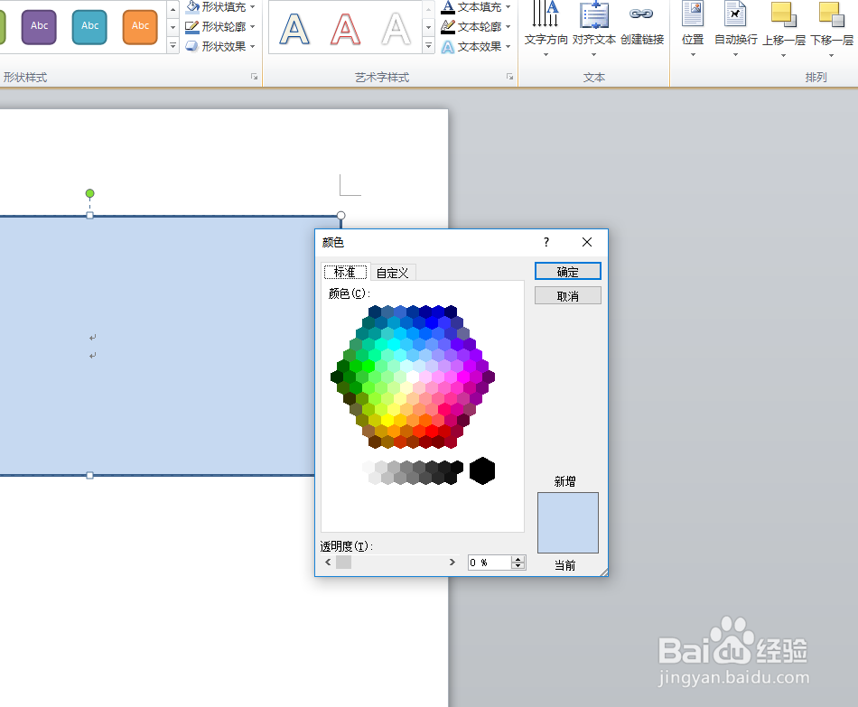Viewport: 858px width, 707px height.
Task: Expand the shape styles gallery more button
Action: 173,46
